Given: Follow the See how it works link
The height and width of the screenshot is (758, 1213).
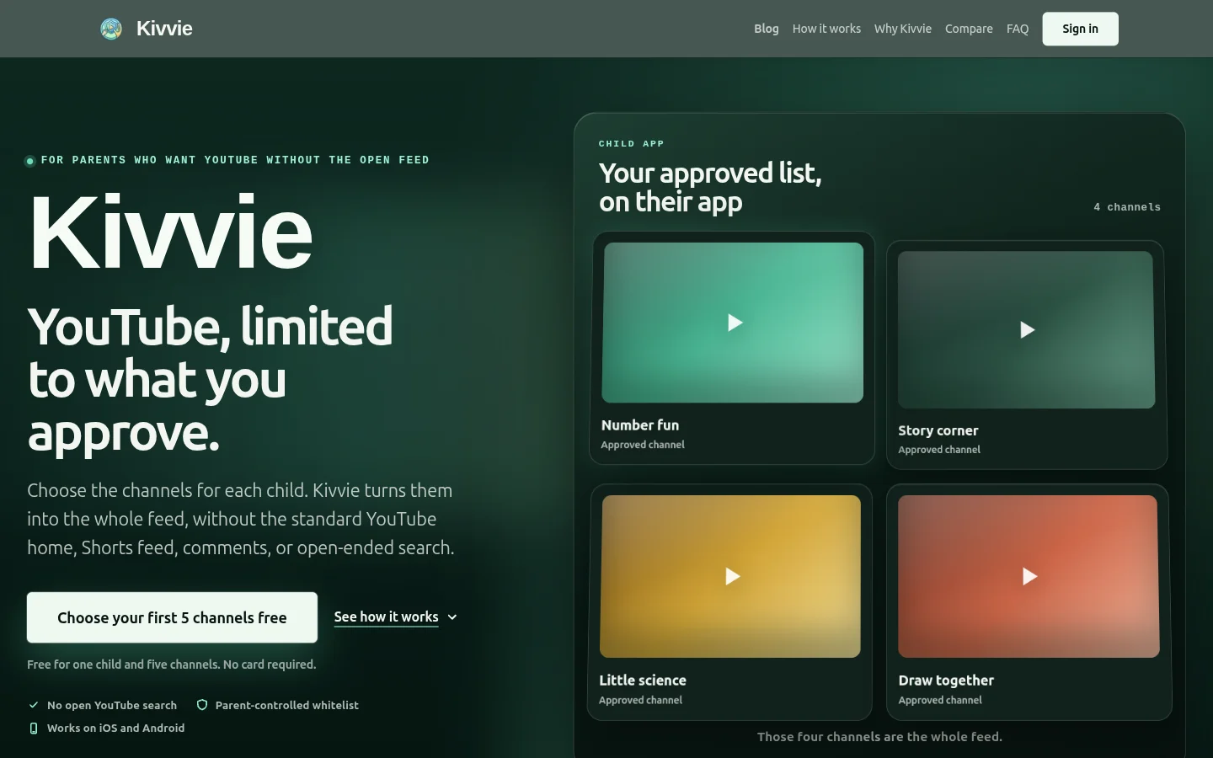Looking at the screenshot, I should [x=387, y=617].
